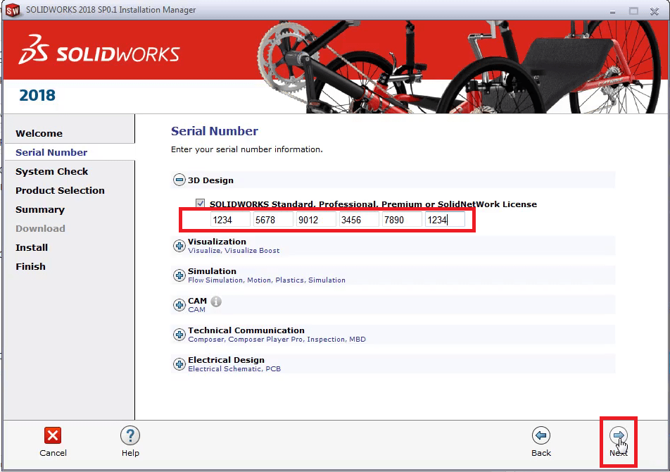This screenshot has width=670, height=472.
Task: Select the Welcome step in sidebar
Action: pos(39,133)
